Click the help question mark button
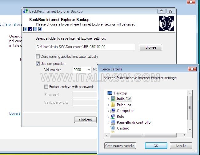The height and width of the screenshot is (155, 200). pyautogui.click(x=161, y=11)
